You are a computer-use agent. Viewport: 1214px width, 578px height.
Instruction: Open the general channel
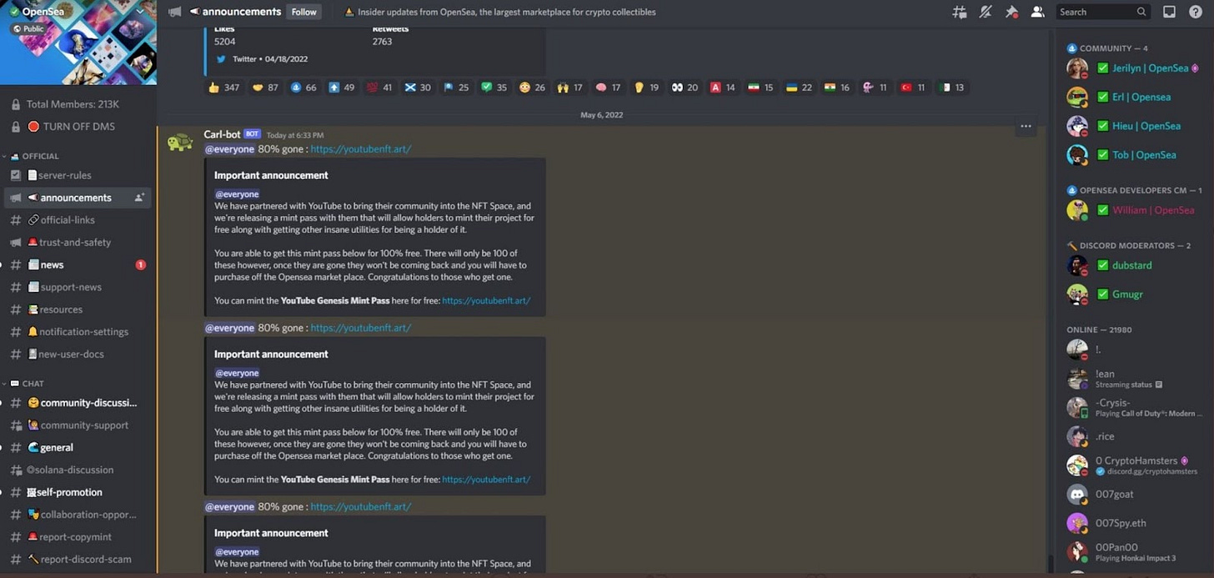pos(78,448)
